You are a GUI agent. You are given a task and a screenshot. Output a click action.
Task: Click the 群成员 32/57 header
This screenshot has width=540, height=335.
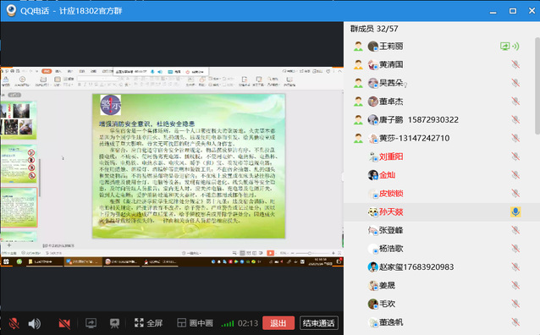coord(374,29)
